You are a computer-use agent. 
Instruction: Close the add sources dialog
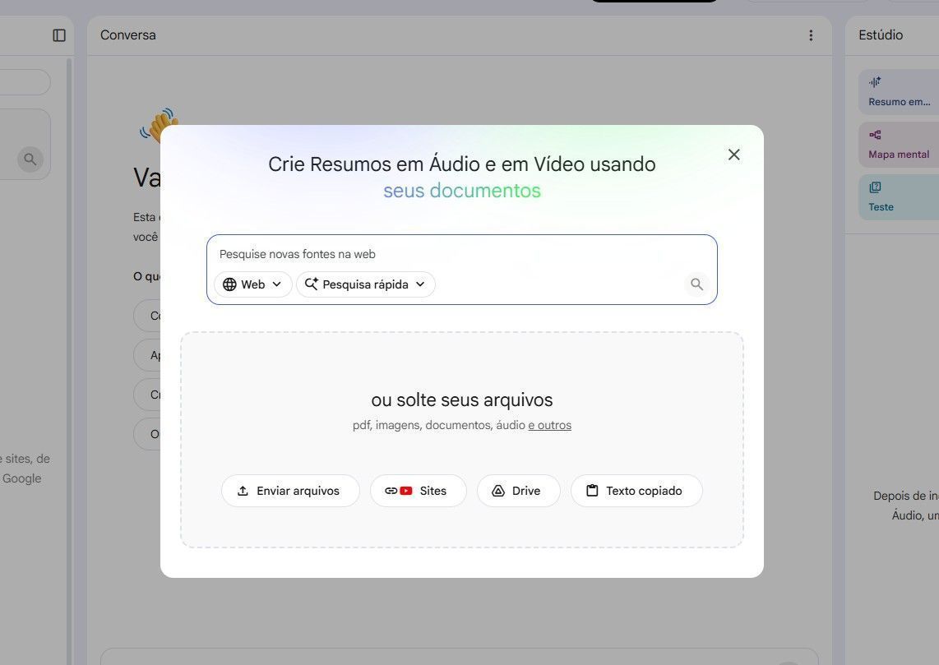pos(733,155)
